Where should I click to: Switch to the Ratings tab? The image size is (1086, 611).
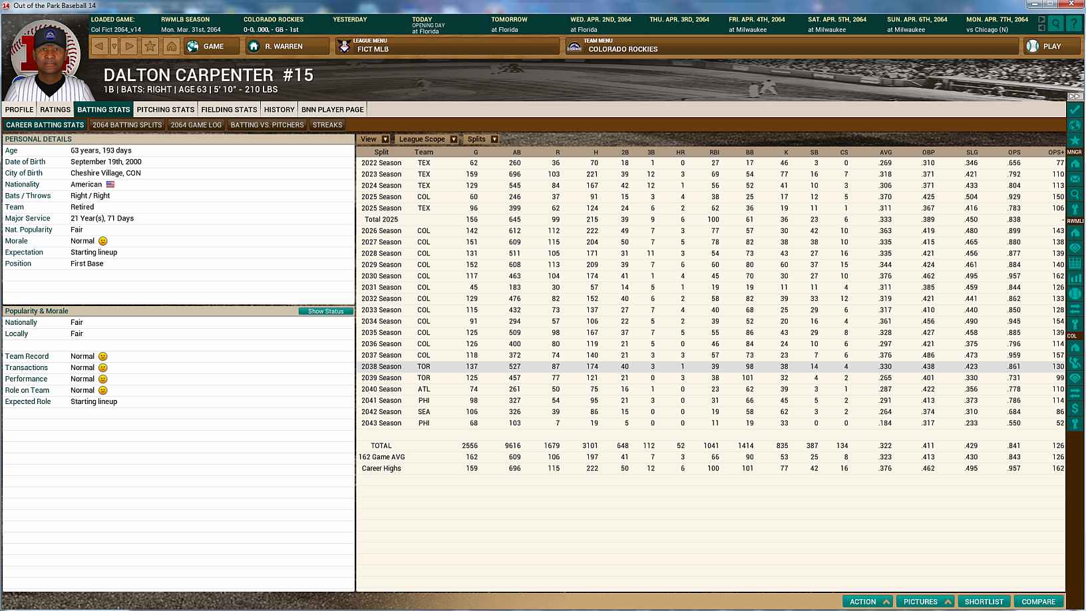click(x=55, y=110)
